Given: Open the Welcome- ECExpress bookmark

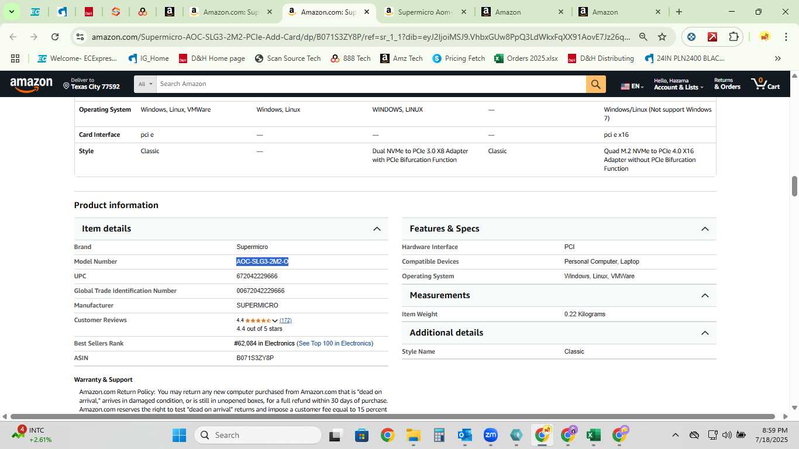Looking at the screenshot, I should [77, 58].
